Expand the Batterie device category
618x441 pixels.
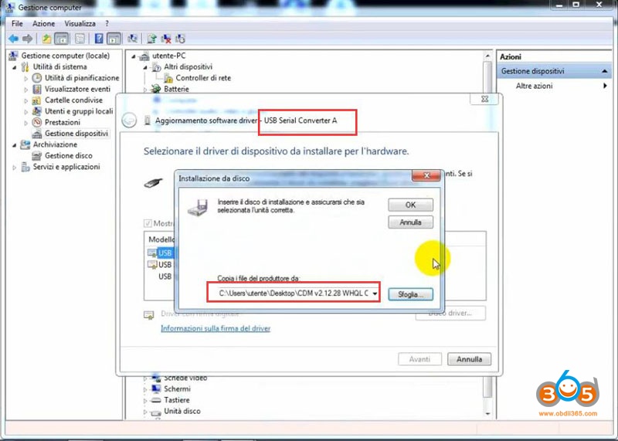pos(145,90)
